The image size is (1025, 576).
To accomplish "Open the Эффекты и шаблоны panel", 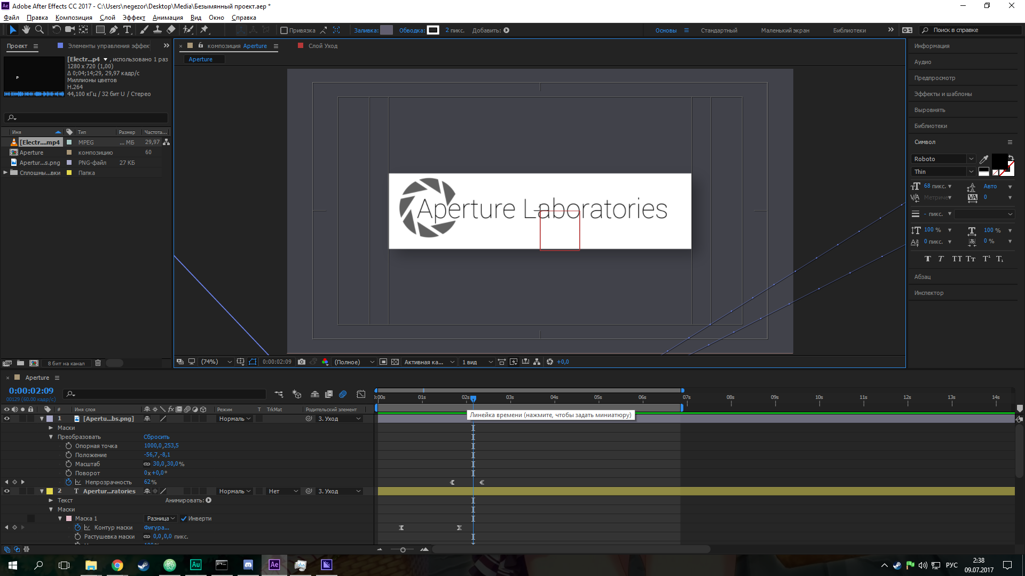I will point(943,94).
